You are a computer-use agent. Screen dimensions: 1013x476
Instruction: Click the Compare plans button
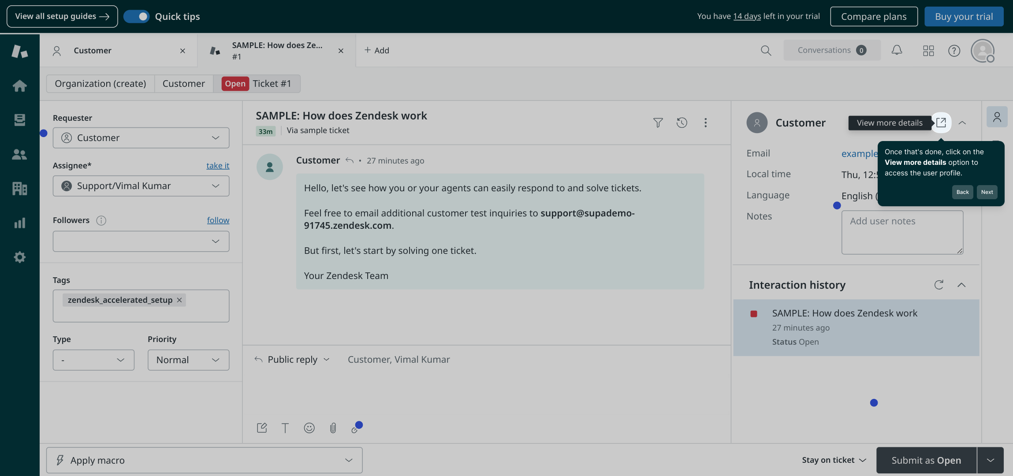point(874,16)
